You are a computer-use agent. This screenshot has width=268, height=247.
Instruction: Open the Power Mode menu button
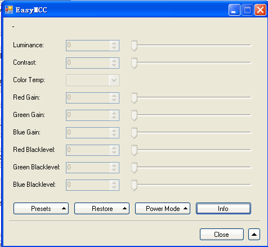coord(163,208)
